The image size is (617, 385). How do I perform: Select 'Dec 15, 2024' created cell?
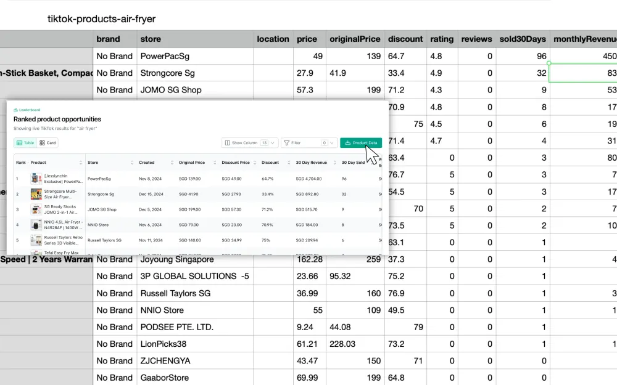(x=151, y=194)
